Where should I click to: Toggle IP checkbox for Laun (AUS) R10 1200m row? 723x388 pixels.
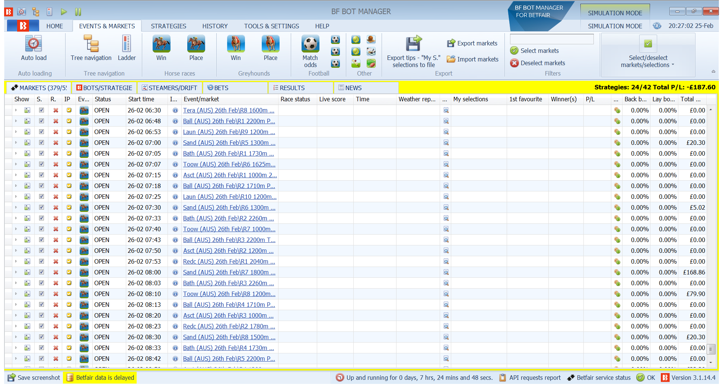pyautogui.click(x=69, y=197)
